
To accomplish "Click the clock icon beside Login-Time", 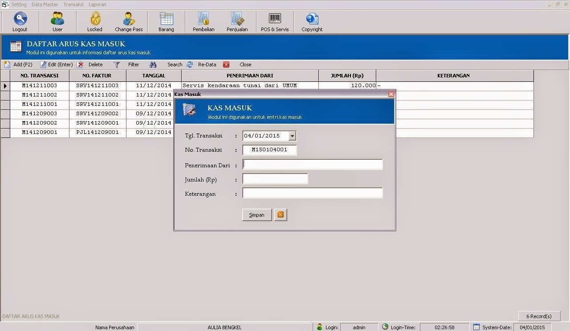I will pyautogui.click(x=385, y=327).
